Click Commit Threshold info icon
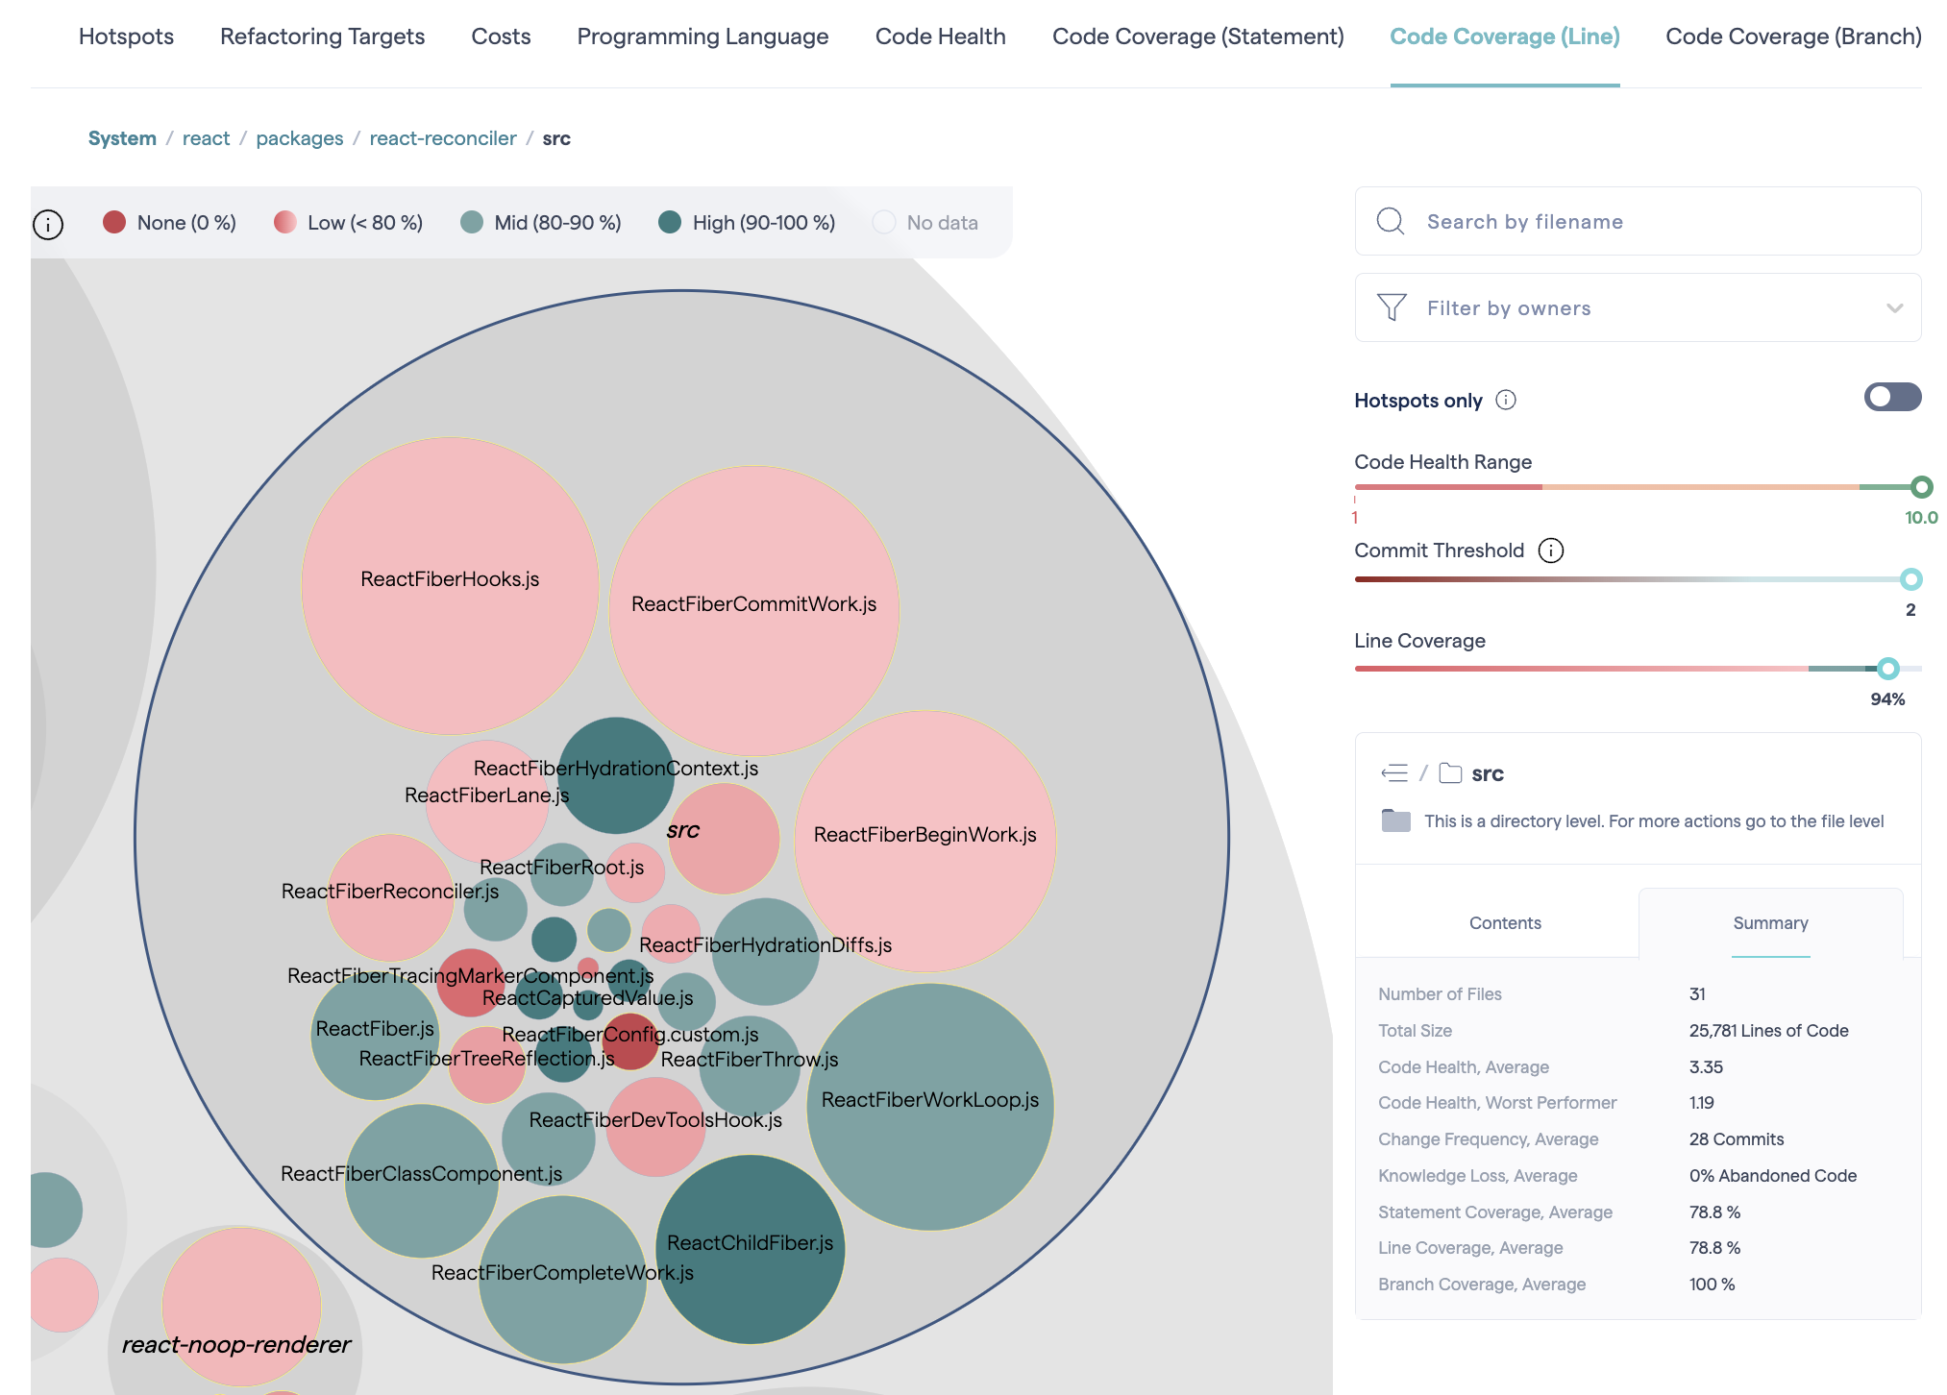Screen dimensions: 1947x1395 click(1550, 551)
